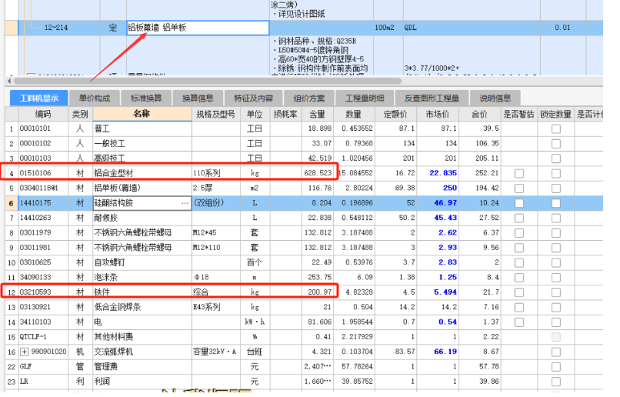Click the 628.523 content value
The width and height of the screenshot is (620, 397).
tap(317, 173)
